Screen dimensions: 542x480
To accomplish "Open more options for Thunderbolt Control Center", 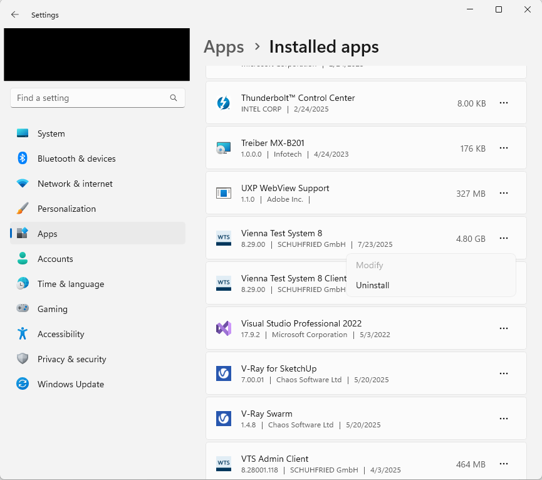I will click(503, 103).
